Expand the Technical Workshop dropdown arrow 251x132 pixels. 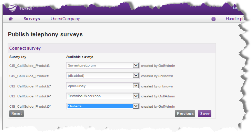136,96
